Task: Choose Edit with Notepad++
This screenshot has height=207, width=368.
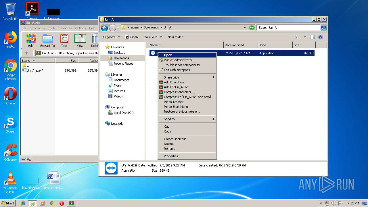Action: (x=187, y=70)
